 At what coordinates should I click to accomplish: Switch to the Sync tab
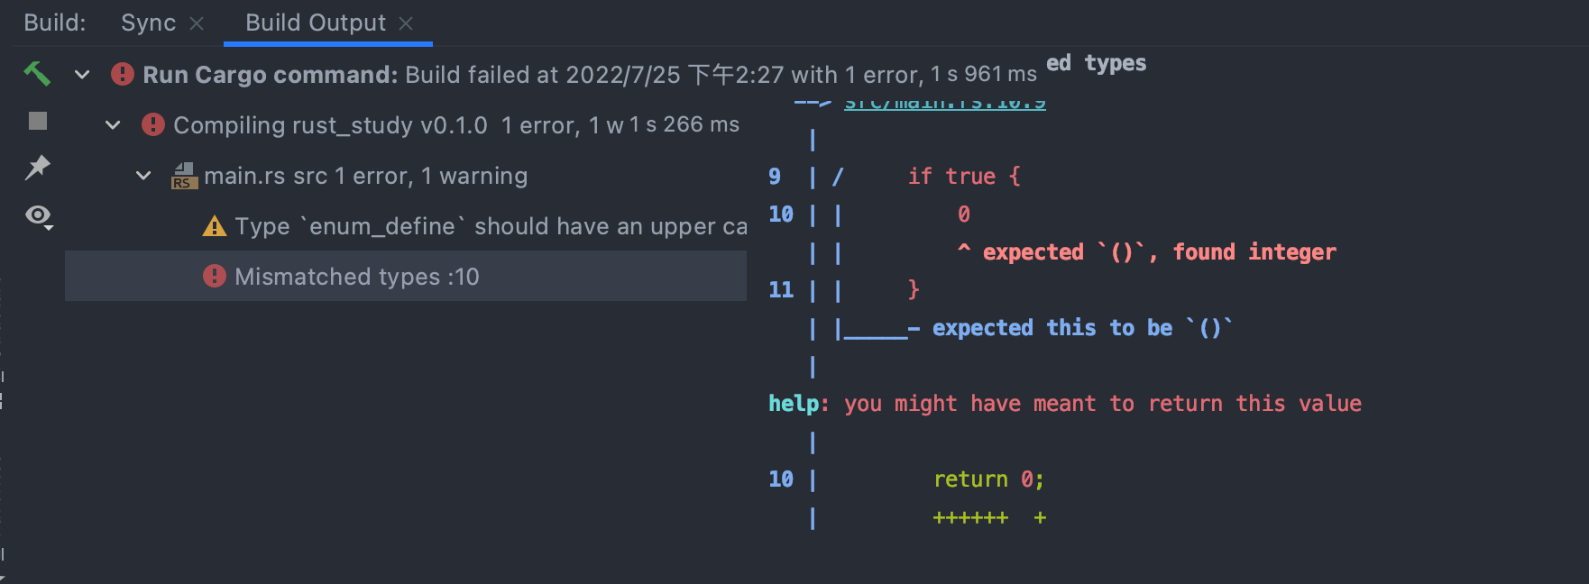click(148, 23)
